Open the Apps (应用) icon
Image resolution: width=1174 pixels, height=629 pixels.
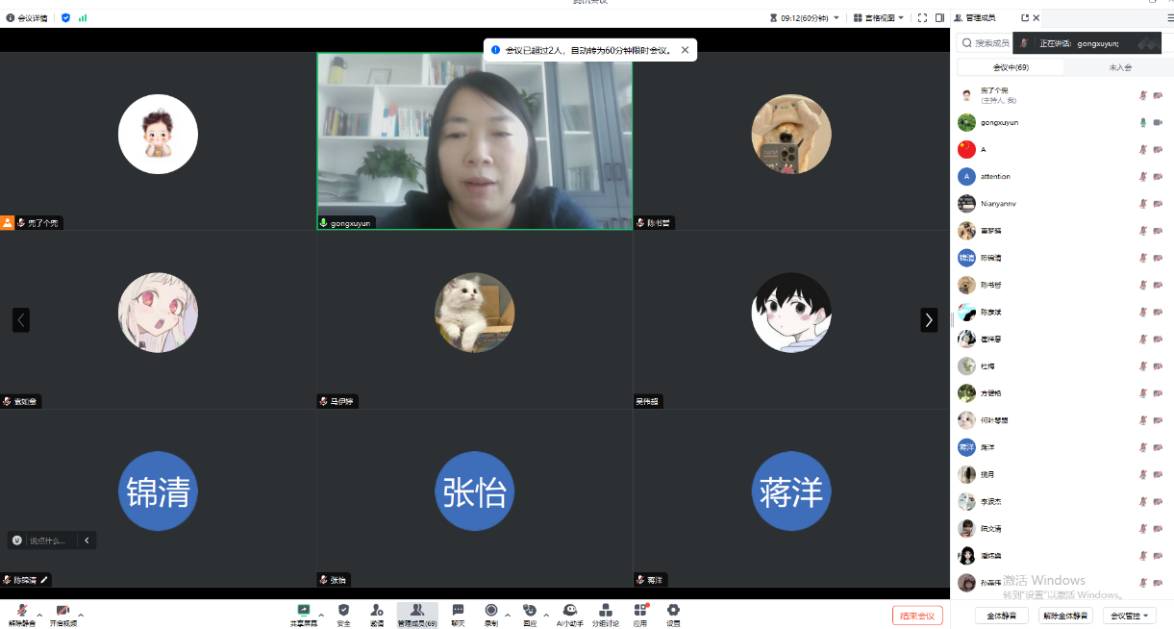pos(639,613)
